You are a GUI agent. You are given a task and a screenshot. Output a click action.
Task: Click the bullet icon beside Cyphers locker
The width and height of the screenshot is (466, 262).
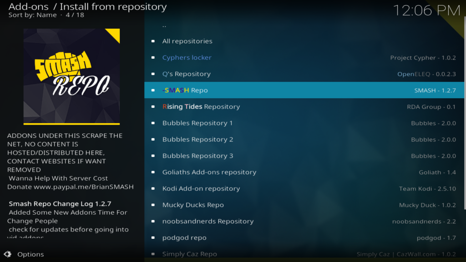(x=153, y=57)
